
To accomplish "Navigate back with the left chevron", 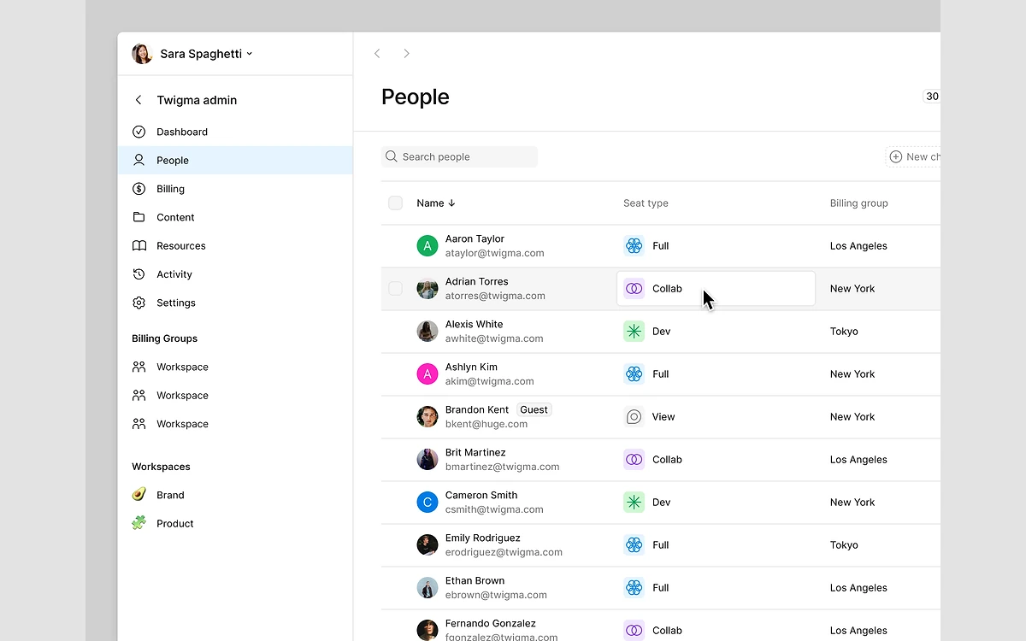I will point(377,54).
